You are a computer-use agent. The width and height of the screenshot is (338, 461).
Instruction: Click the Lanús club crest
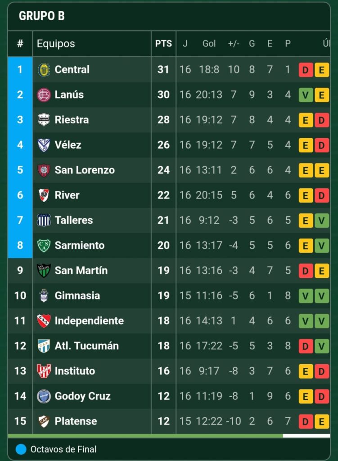coord(44,95)
